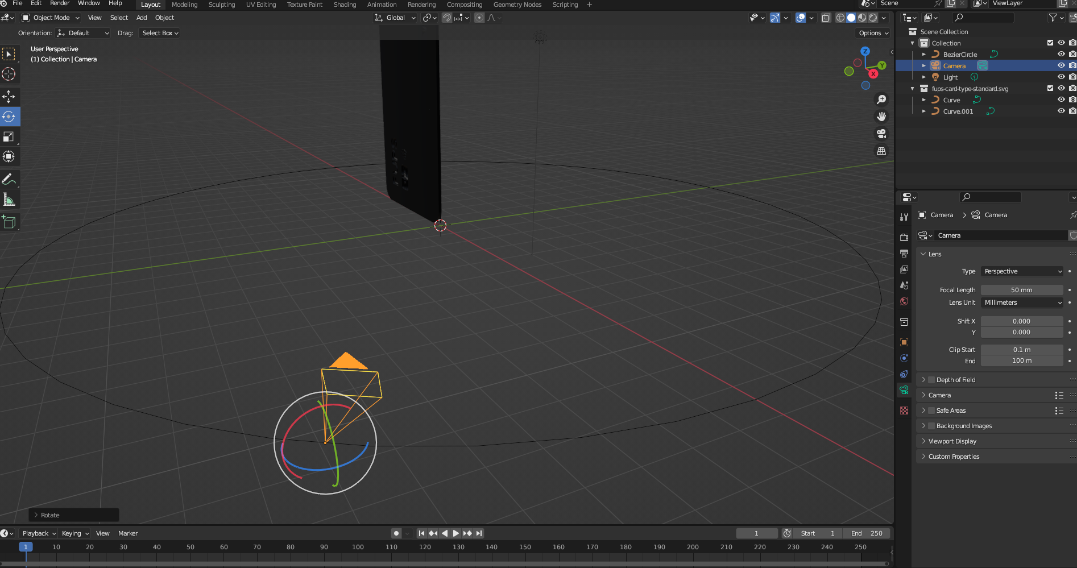Open the Texture properties tab
This screenshot has height=568, width=1077.
point(904,411)
